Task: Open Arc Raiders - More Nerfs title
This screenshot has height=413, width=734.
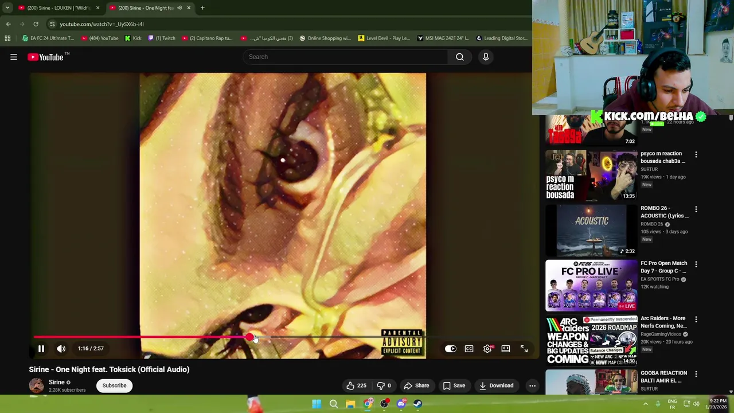Action: 663,322
